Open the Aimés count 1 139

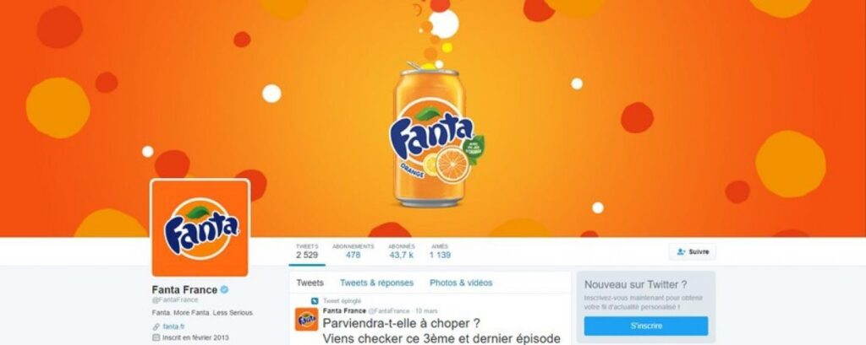(x=440, y=251)
